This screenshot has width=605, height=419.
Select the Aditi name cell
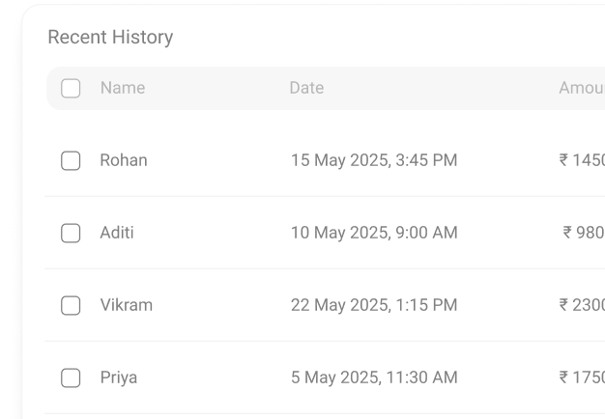click(117, 233)
